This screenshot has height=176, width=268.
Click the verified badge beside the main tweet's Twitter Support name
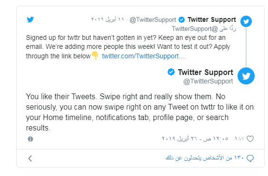171,72
